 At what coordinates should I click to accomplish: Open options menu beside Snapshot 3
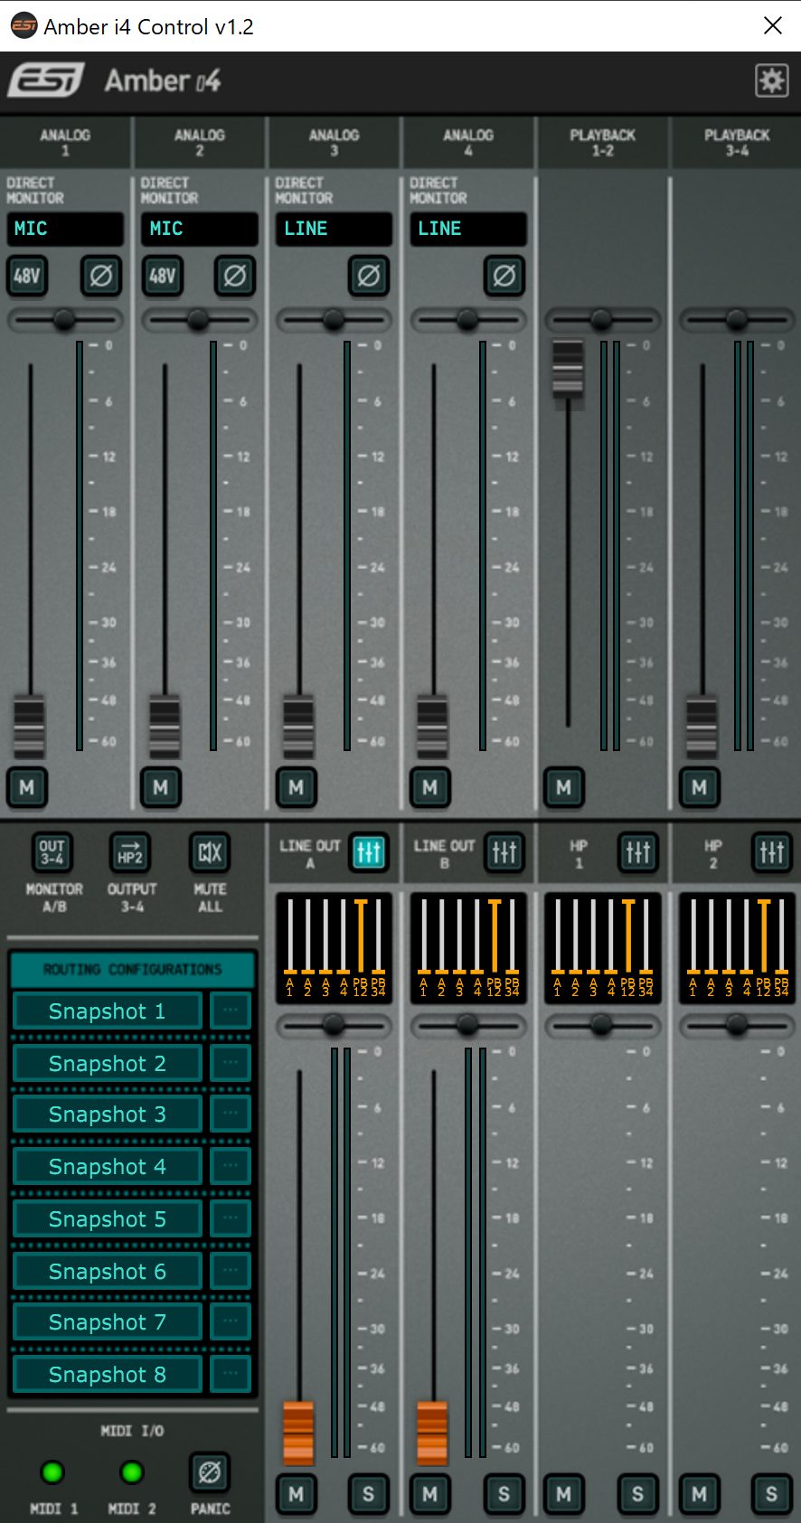(x=231, y=1114)
